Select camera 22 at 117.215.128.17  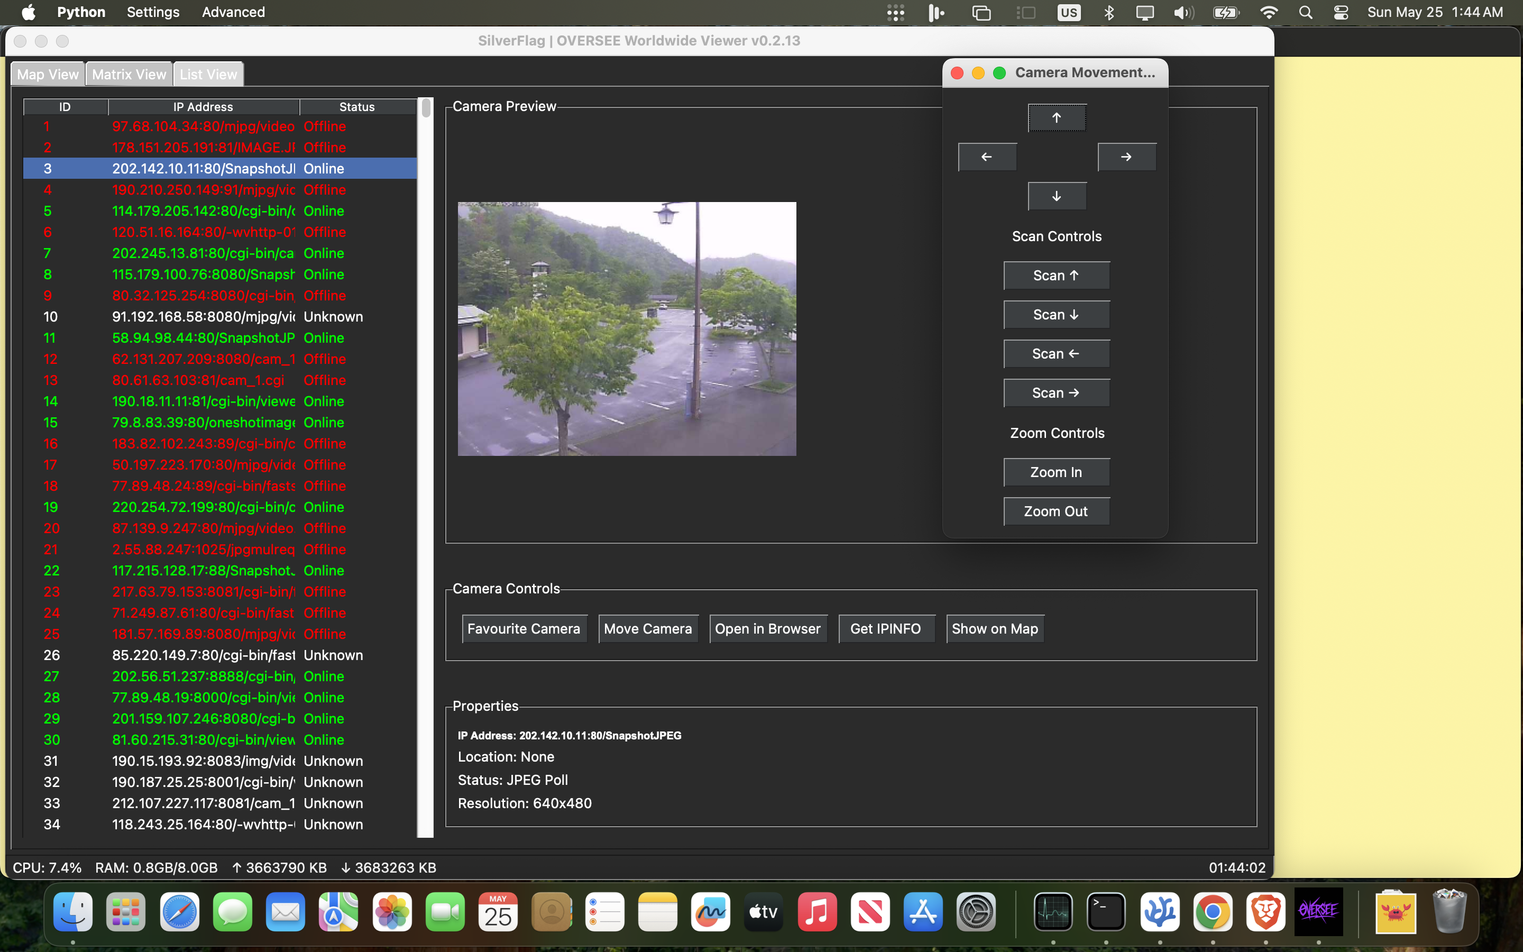219,571
